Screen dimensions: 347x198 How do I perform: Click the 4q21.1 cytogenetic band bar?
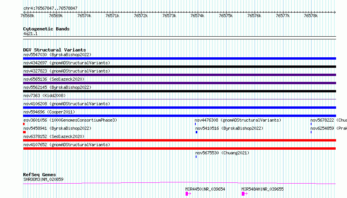(x=179, y=38)
